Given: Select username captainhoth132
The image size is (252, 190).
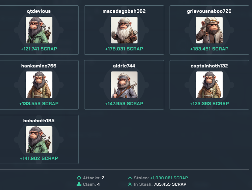Looking at the screenshot, I should (x=209, y=66).
